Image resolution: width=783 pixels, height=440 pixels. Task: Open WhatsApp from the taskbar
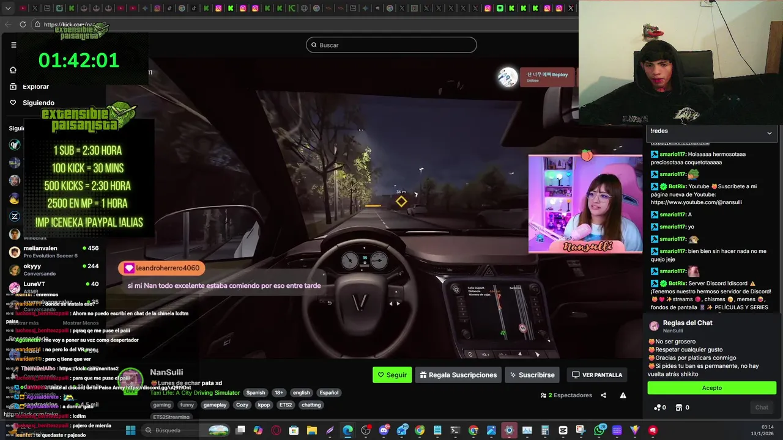click(x=599, y=430)
